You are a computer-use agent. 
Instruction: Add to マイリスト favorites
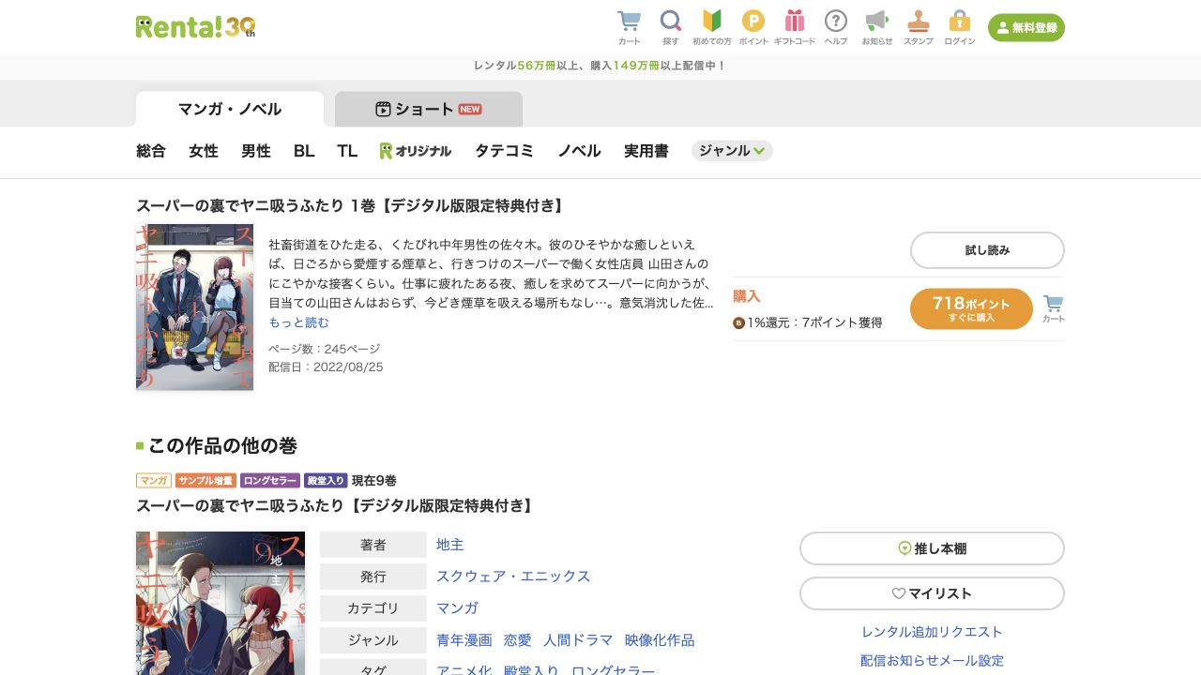(x=932, y=593)
